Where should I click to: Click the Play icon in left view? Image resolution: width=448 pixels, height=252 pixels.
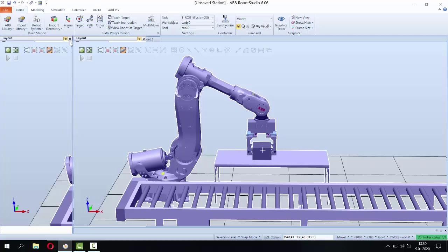tap(8, 58)
